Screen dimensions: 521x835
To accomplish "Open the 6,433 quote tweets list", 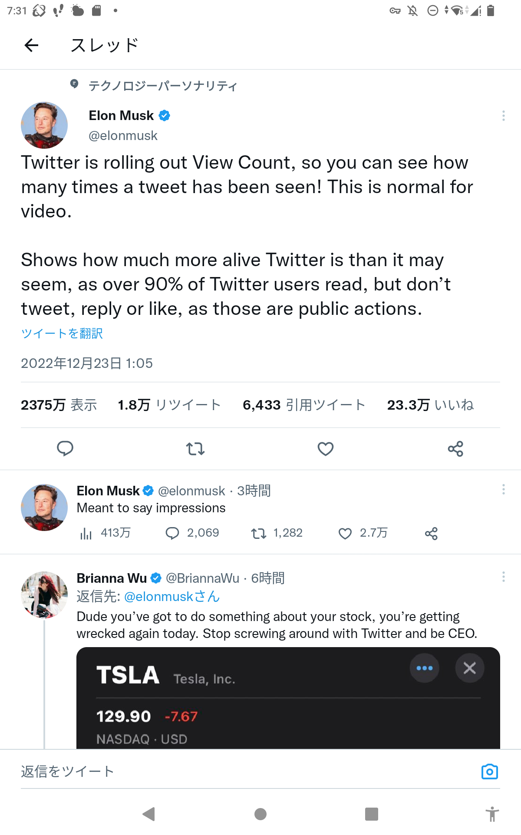I will tap(304, 405).
